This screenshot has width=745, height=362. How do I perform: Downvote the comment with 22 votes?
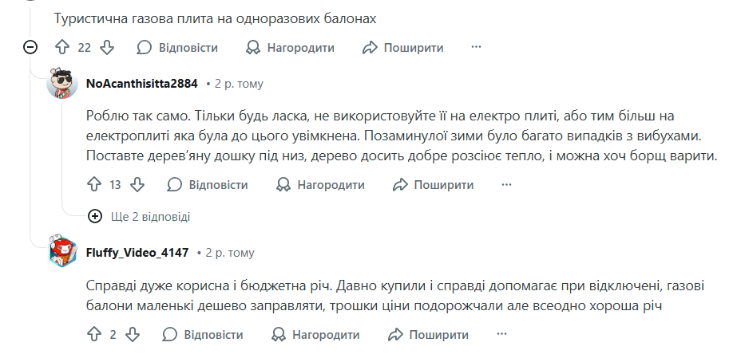[107, 48]
